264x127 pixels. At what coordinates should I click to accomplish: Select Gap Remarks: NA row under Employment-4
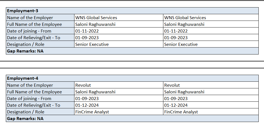(25, 119)
